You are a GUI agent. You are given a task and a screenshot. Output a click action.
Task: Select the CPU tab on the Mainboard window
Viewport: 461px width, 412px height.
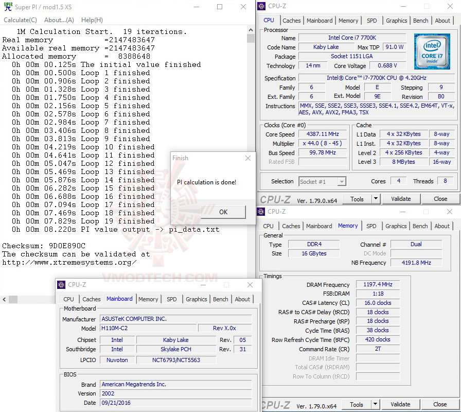click(68, 299)
